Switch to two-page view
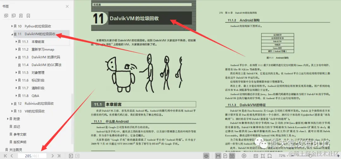 [x=232, y=156]
